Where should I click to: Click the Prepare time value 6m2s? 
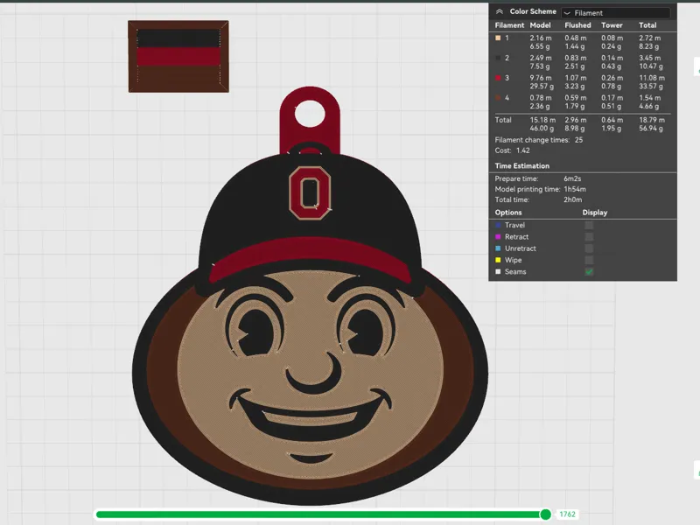tap(572, 178)
